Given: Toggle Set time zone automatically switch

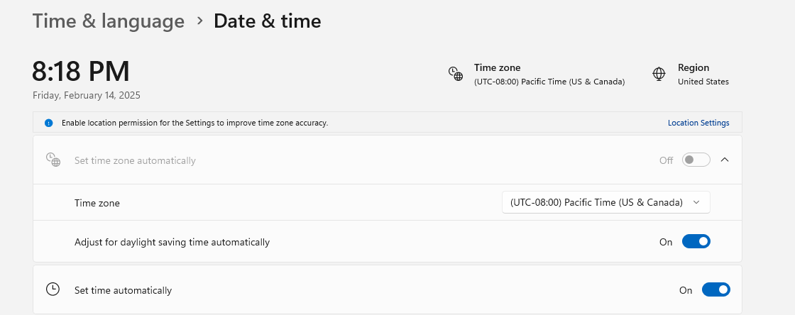Looking at the screenshot, I should tap(696, 160).
